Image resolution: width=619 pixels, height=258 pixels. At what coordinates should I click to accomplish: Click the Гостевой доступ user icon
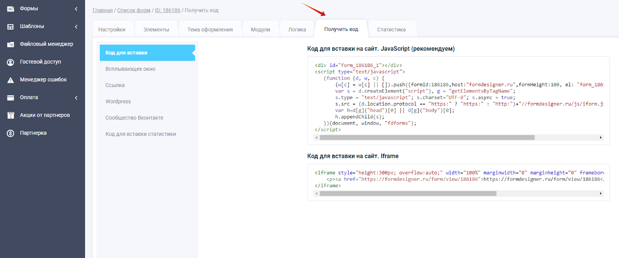tap(10, 62)
